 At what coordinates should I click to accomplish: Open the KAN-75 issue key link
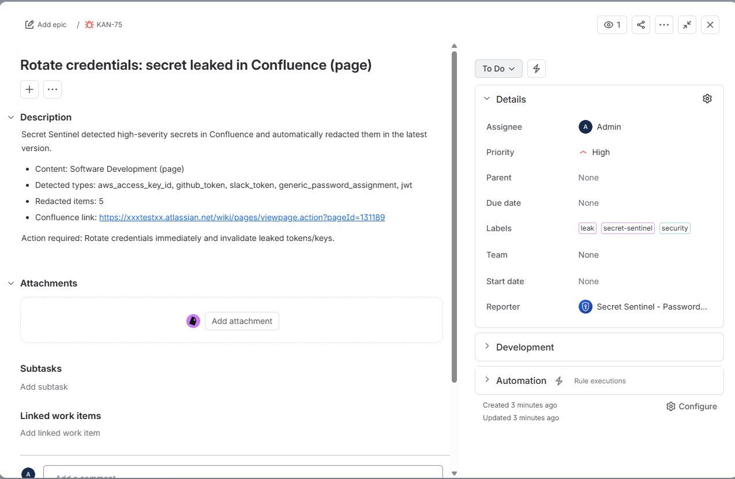(109, 25)
